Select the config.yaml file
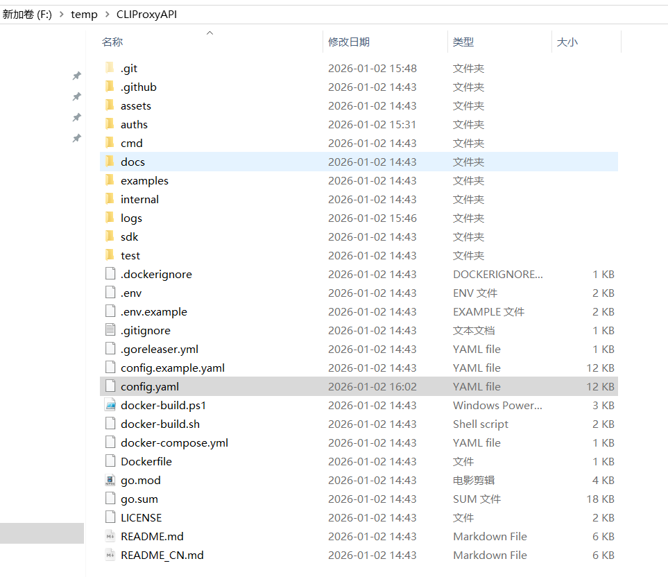This screenshot has width=668, height=577. pyautogui.click(x=359, y=386)
